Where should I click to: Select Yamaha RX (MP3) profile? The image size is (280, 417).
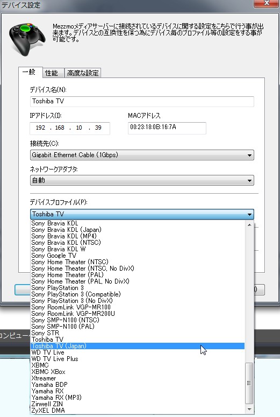pyautogui.click(x=138, y=398)
